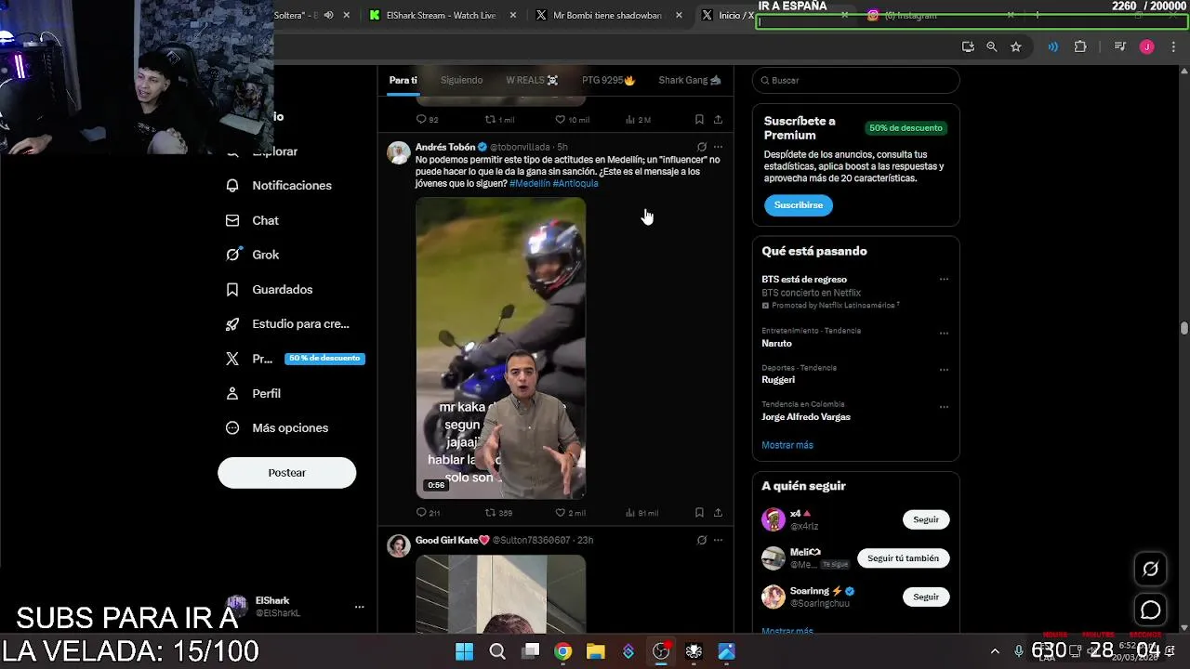Open Google Chrome from taskbar

[x=563, y=651]
